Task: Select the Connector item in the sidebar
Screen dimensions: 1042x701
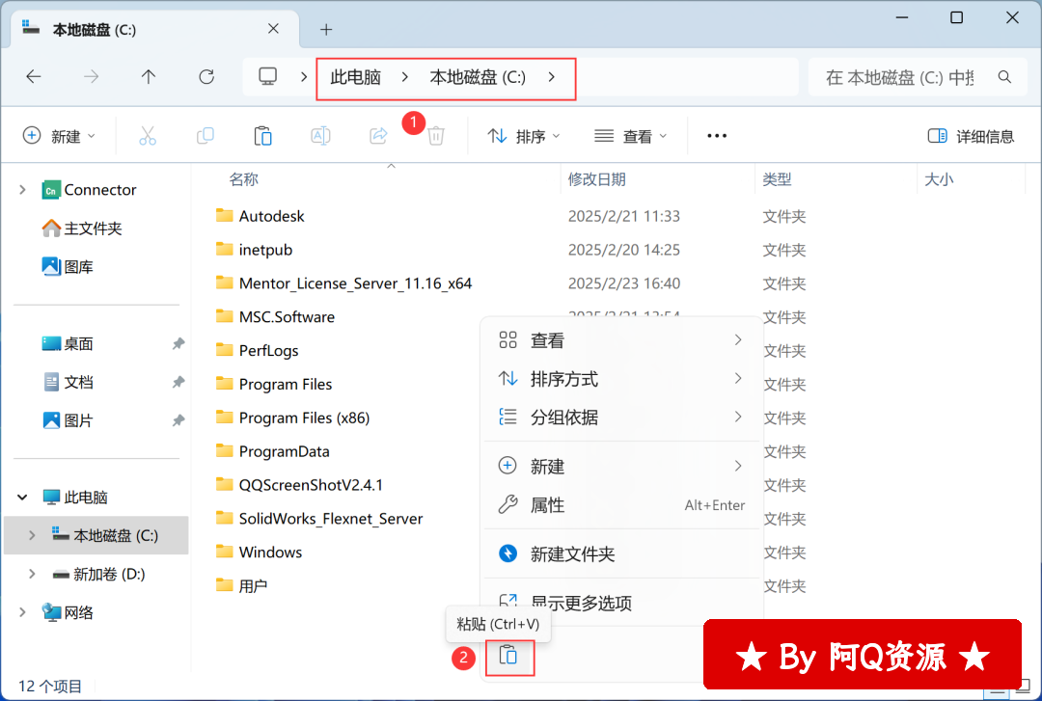Action: tap(89, 190)
